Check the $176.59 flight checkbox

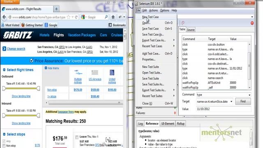77,137
